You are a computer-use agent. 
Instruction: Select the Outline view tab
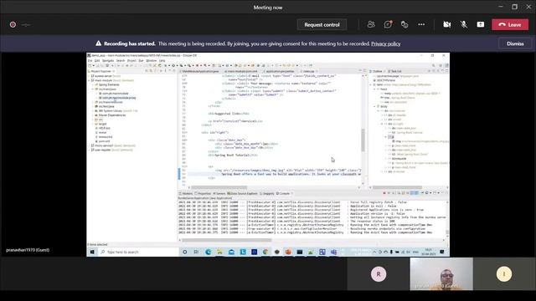(x=377, y=71)
